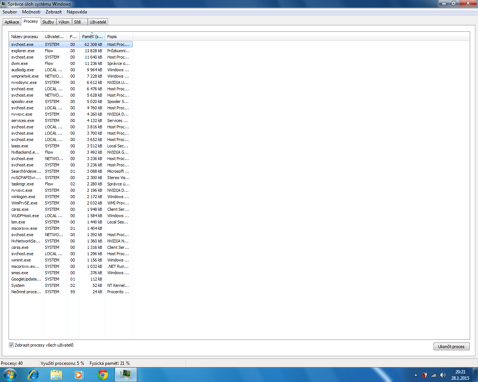
Task: Launch Windows Media Player from the taskbar
Action: point(79,375)
